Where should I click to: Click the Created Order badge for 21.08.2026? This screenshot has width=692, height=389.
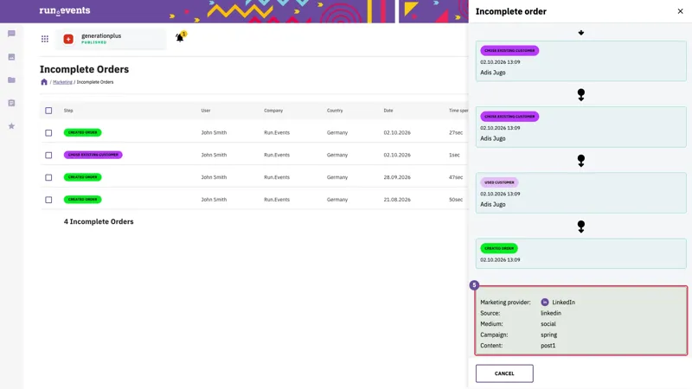coord(82,200)
